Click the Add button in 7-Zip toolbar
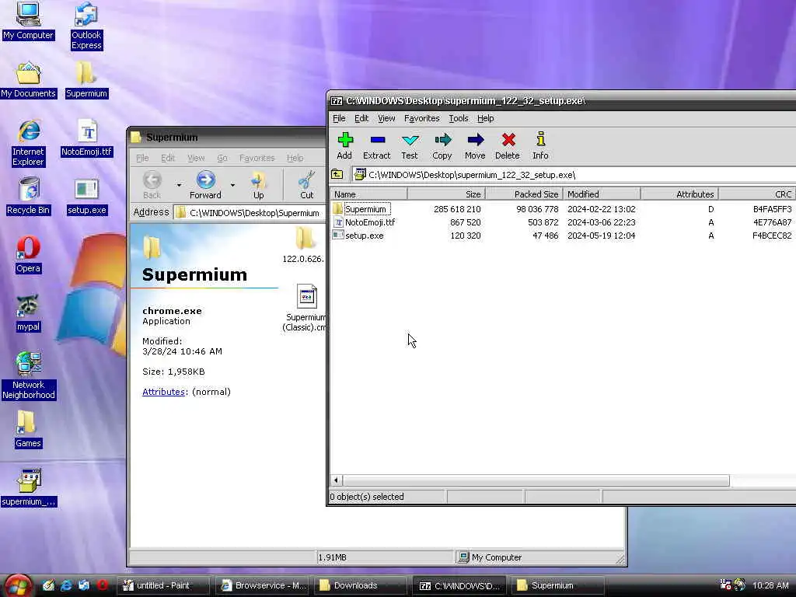The height and width of the screenshot is (597, 796). coord(344,145)
